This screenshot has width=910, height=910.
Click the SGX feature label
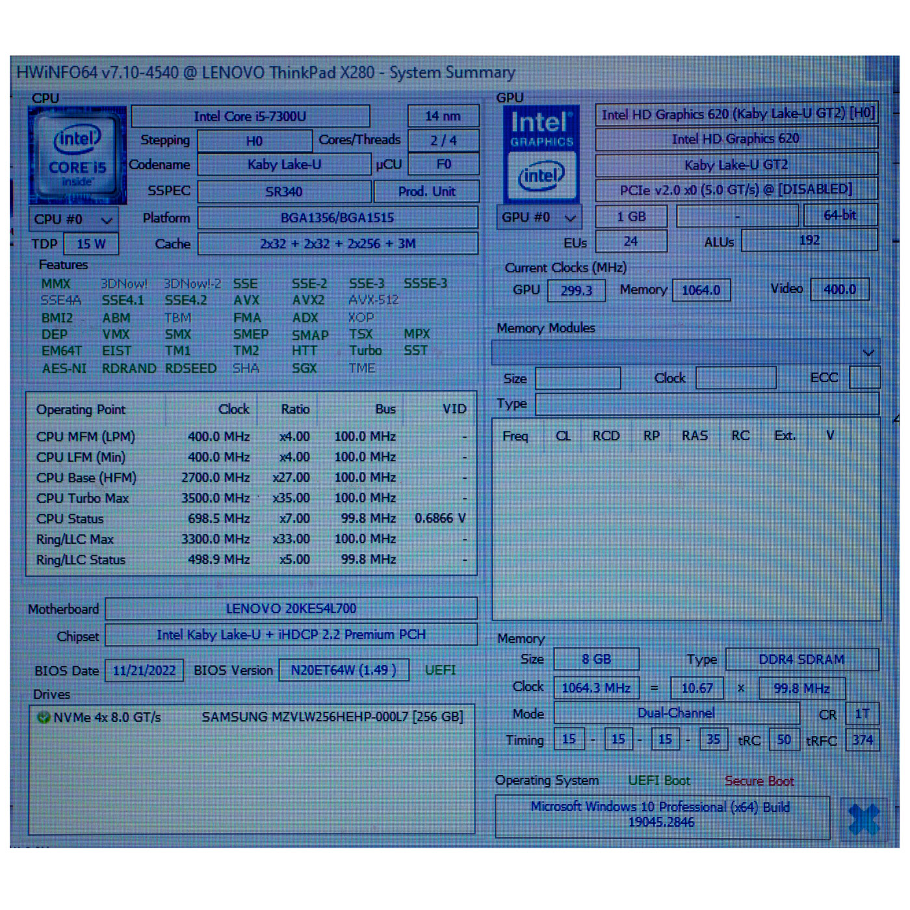304,369
